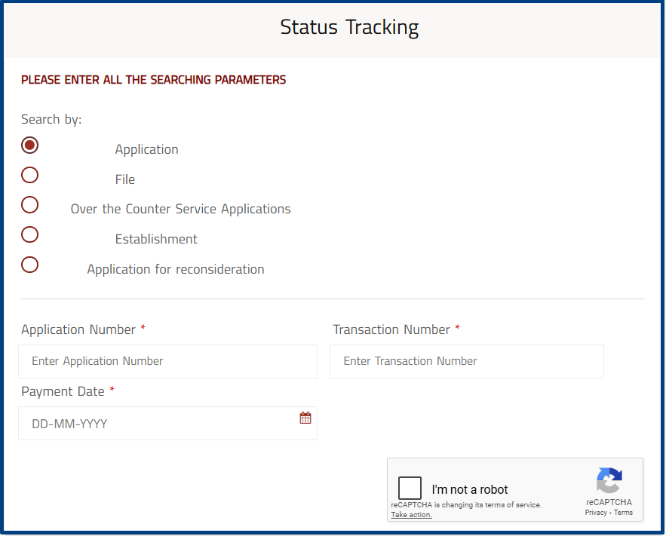Select the Application search option
666x536 pixels.
pyautogui.click(x=29, y=145)
